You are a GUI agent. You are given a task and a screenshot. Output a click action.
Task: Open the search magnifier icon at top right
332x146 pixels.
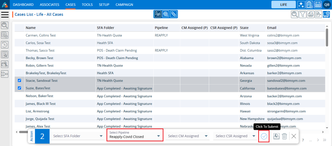point(294,14)
